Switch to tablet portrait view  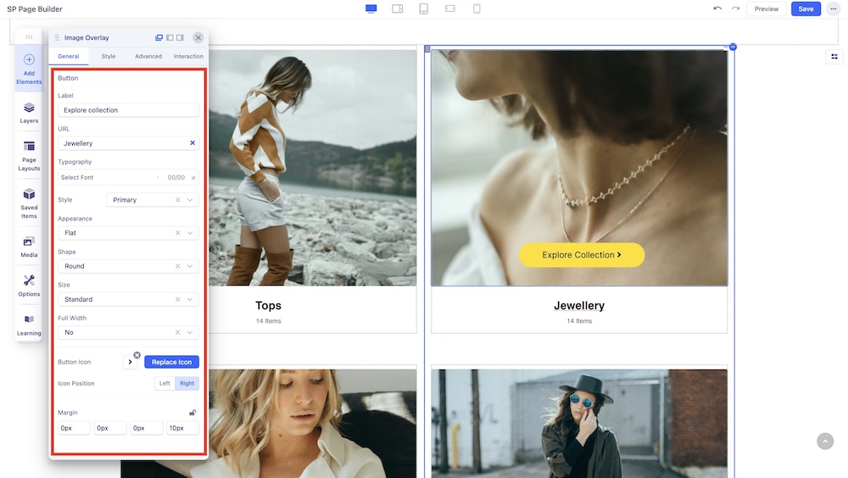tap(424, 8)
